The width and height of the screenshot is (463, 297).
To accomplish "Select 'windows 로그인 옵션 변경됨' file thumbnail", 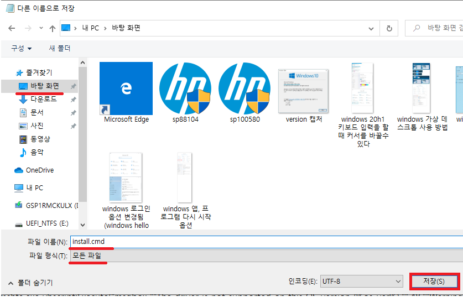I will [x=126, y=178].
